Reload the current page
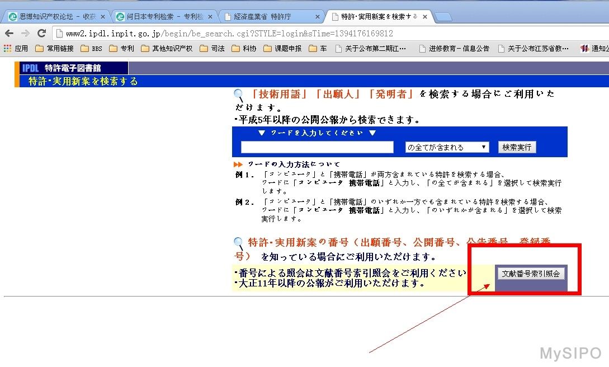This screenshot has width=609, height=367. 41,34
